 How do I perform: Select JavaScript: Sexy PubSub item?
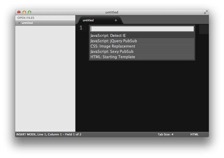142,52
